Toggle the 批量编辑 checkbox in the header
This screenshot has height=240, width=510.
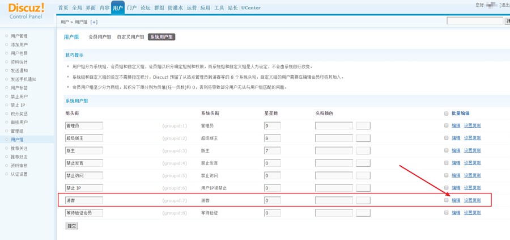(447, 113)
